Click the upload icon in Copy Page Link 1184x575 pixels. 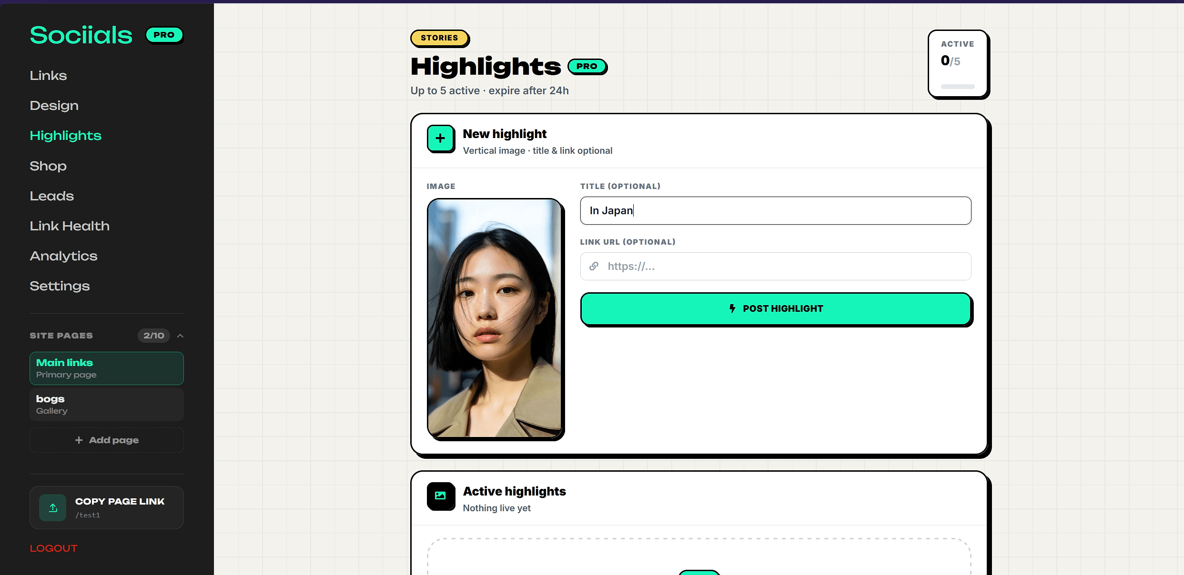pos(53,507)
